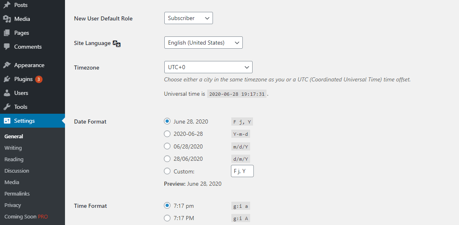Select the 7:17 PM uppercase time format
Image resolution: width=459 pixels, height=225 pixels.
[x=167, y=218]
